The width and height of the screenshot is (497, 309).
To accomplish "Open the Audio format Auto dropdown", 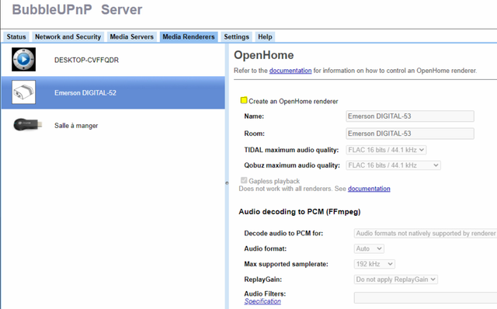I will [369, 248].
